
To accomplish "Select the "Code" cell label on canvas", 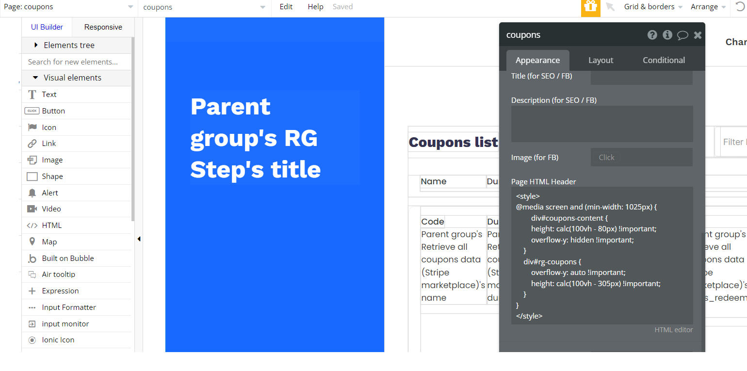I will pyautogui.click(x=432, y=222).
